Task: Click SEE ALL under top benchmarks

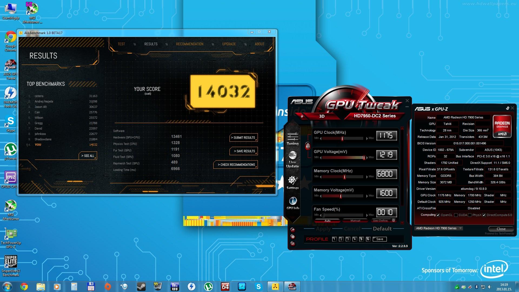Action: click(88, 156)
